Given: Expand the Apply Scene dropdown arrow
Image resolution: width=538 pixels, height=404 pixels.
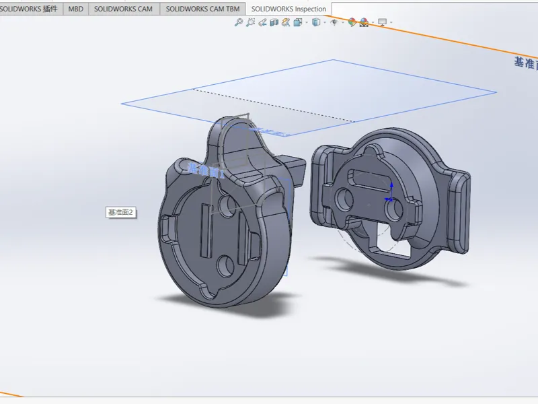Looking at the screenshot, I should (373, 23).
